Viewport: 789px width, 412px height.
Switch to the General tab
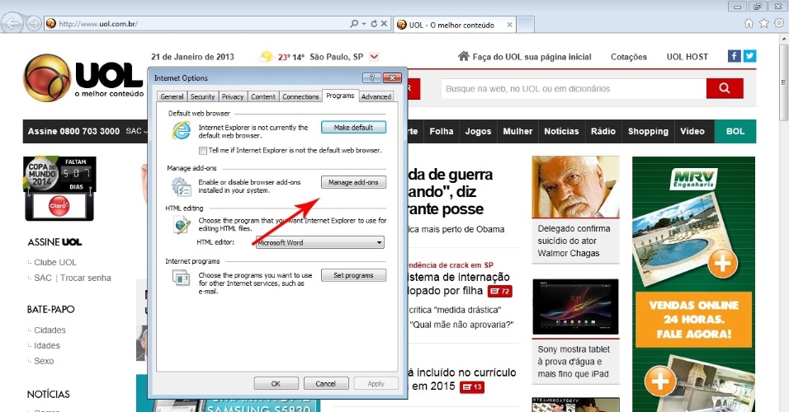pos(172,96)
